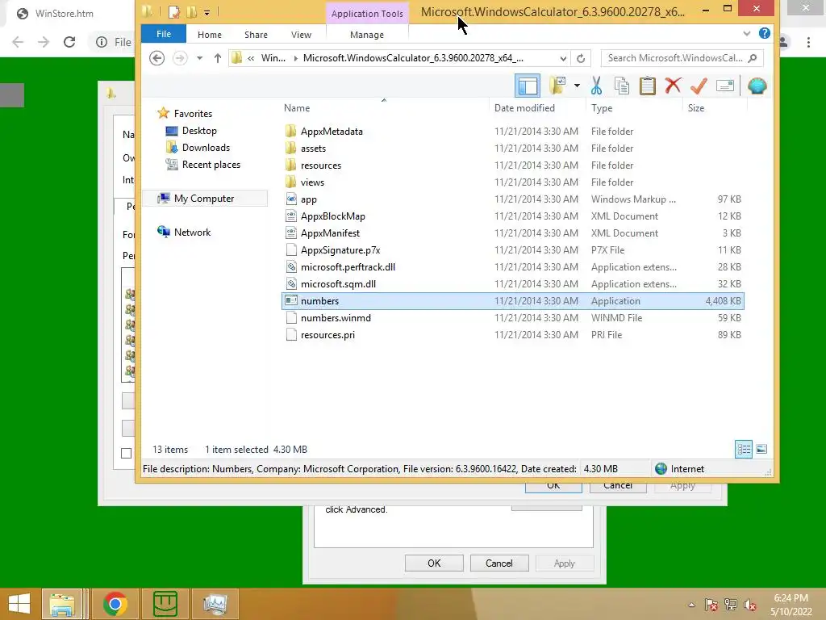Viewport: 826px width, 620px height.
Task: Click the folder options toolbar icon
Action: pyautogui.click(x=557, y=86)
